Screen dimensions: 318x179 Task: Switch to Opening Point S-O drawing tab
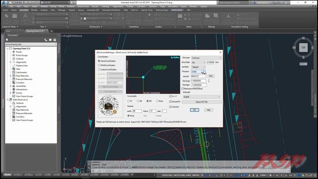[36, 31]
